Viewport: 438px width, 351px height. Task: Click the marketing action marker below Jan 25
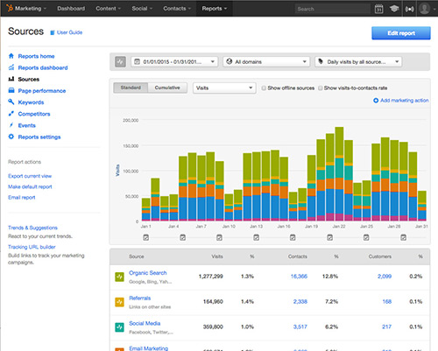(x=366, y=237)
